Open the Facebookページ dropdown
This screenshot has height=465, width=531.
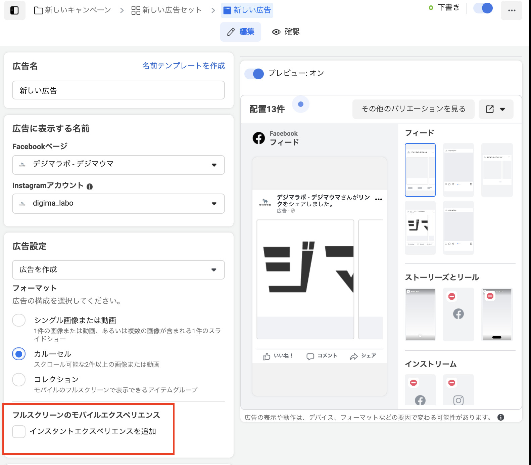(118, 165)
